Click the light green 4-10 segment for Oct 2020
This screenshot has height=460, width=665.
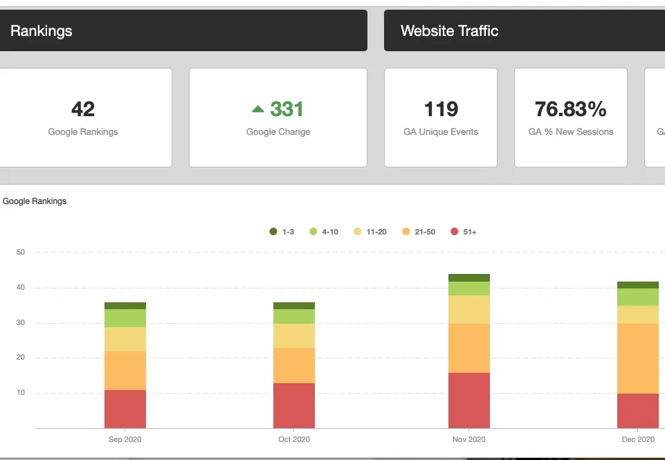294,316
